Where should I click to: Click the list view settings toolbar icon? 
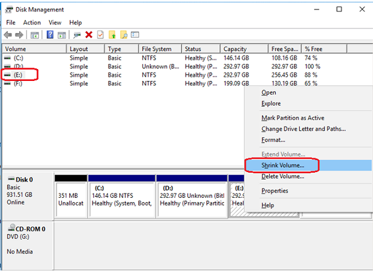click(135, 35)
